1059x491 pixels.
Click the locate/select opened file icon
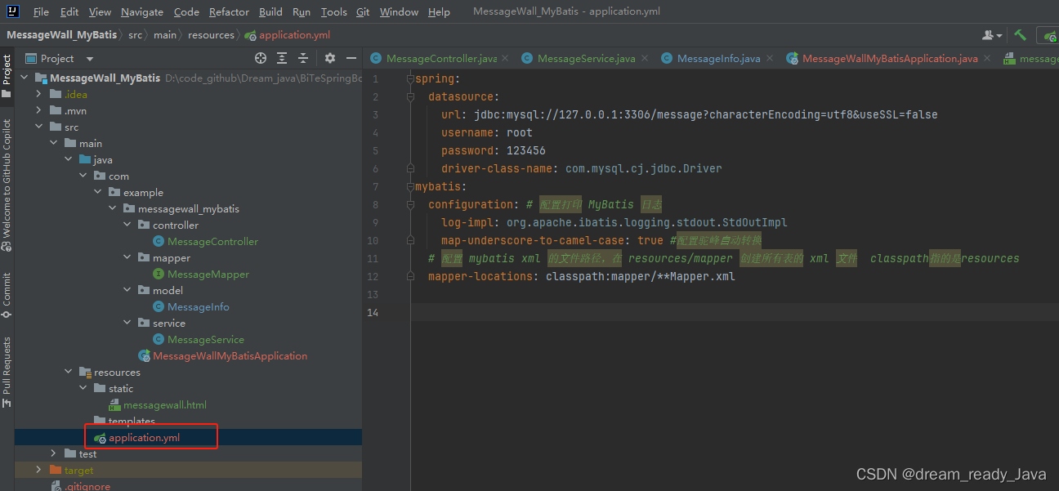tap(261, 58)
